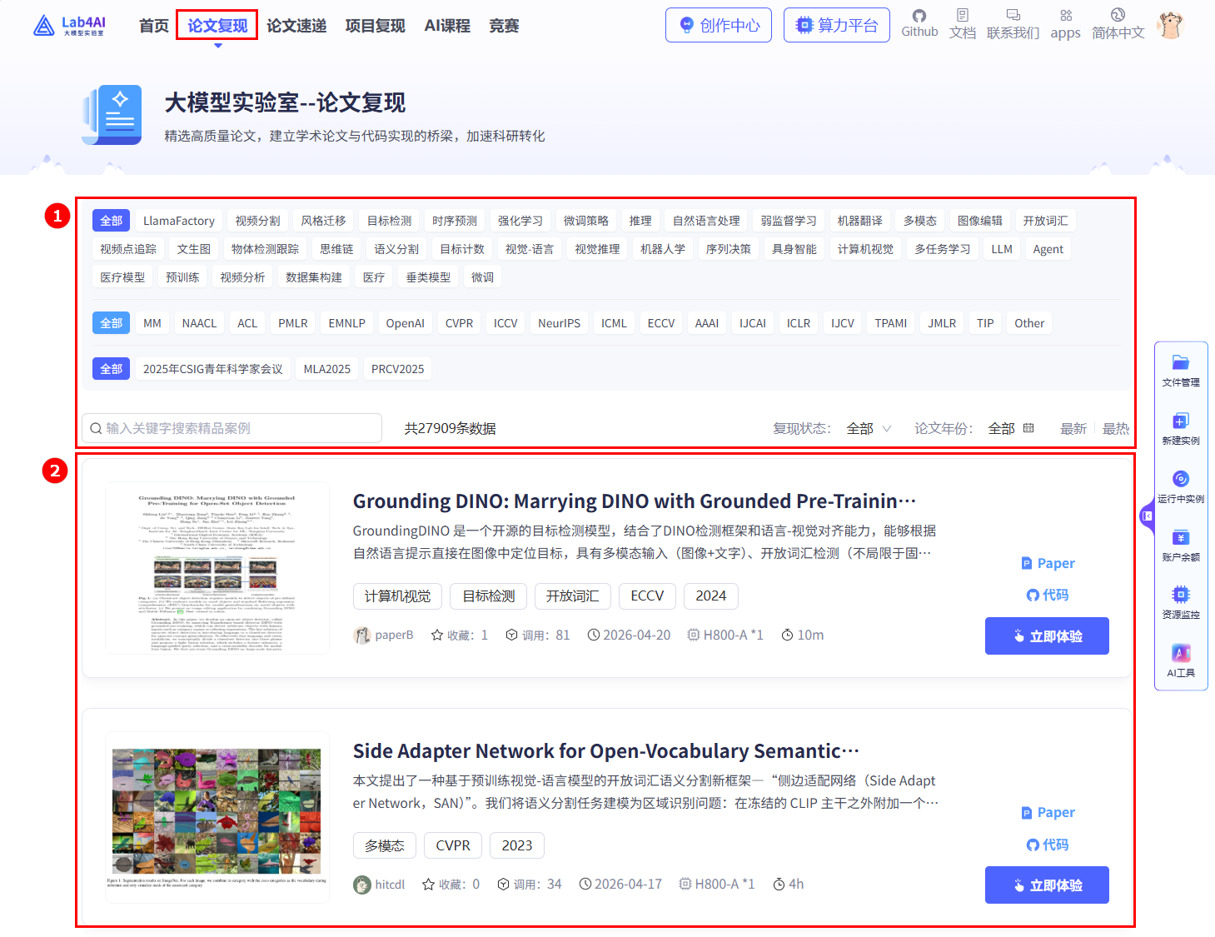1215x937 pixels.
Task: Go to the 首页 tab
Action: tap(154, 26)
